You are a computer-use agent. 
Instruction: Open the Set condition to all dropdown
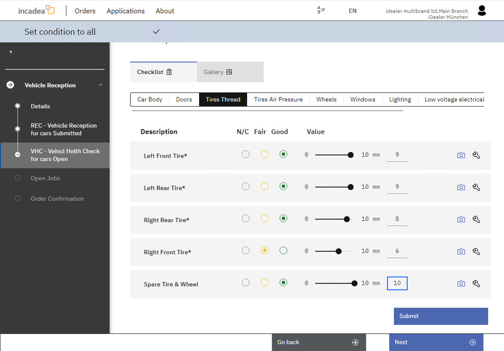point(156,32)
